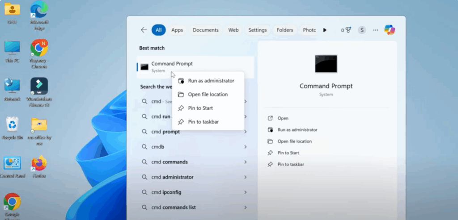Expand the cmd prompt suggestion chevron

tap(246, 132)
